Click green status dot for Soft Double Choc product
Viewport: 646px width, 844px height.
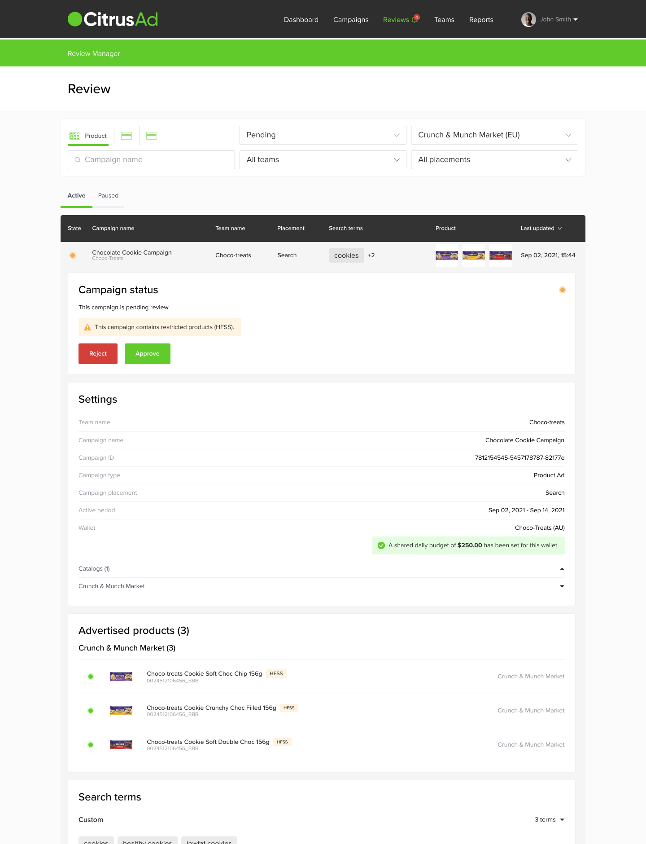pos(91,745)
